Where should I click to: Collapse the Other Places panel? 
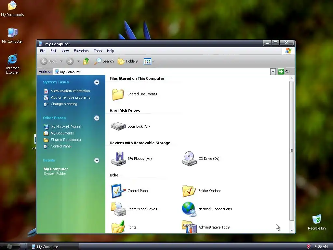coord(97,118)
